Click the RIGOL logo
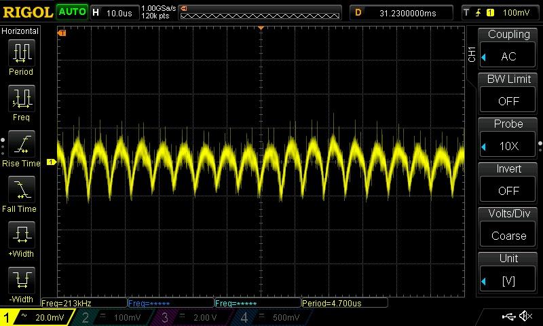The image size is (543, 326). tap(27, 12)
